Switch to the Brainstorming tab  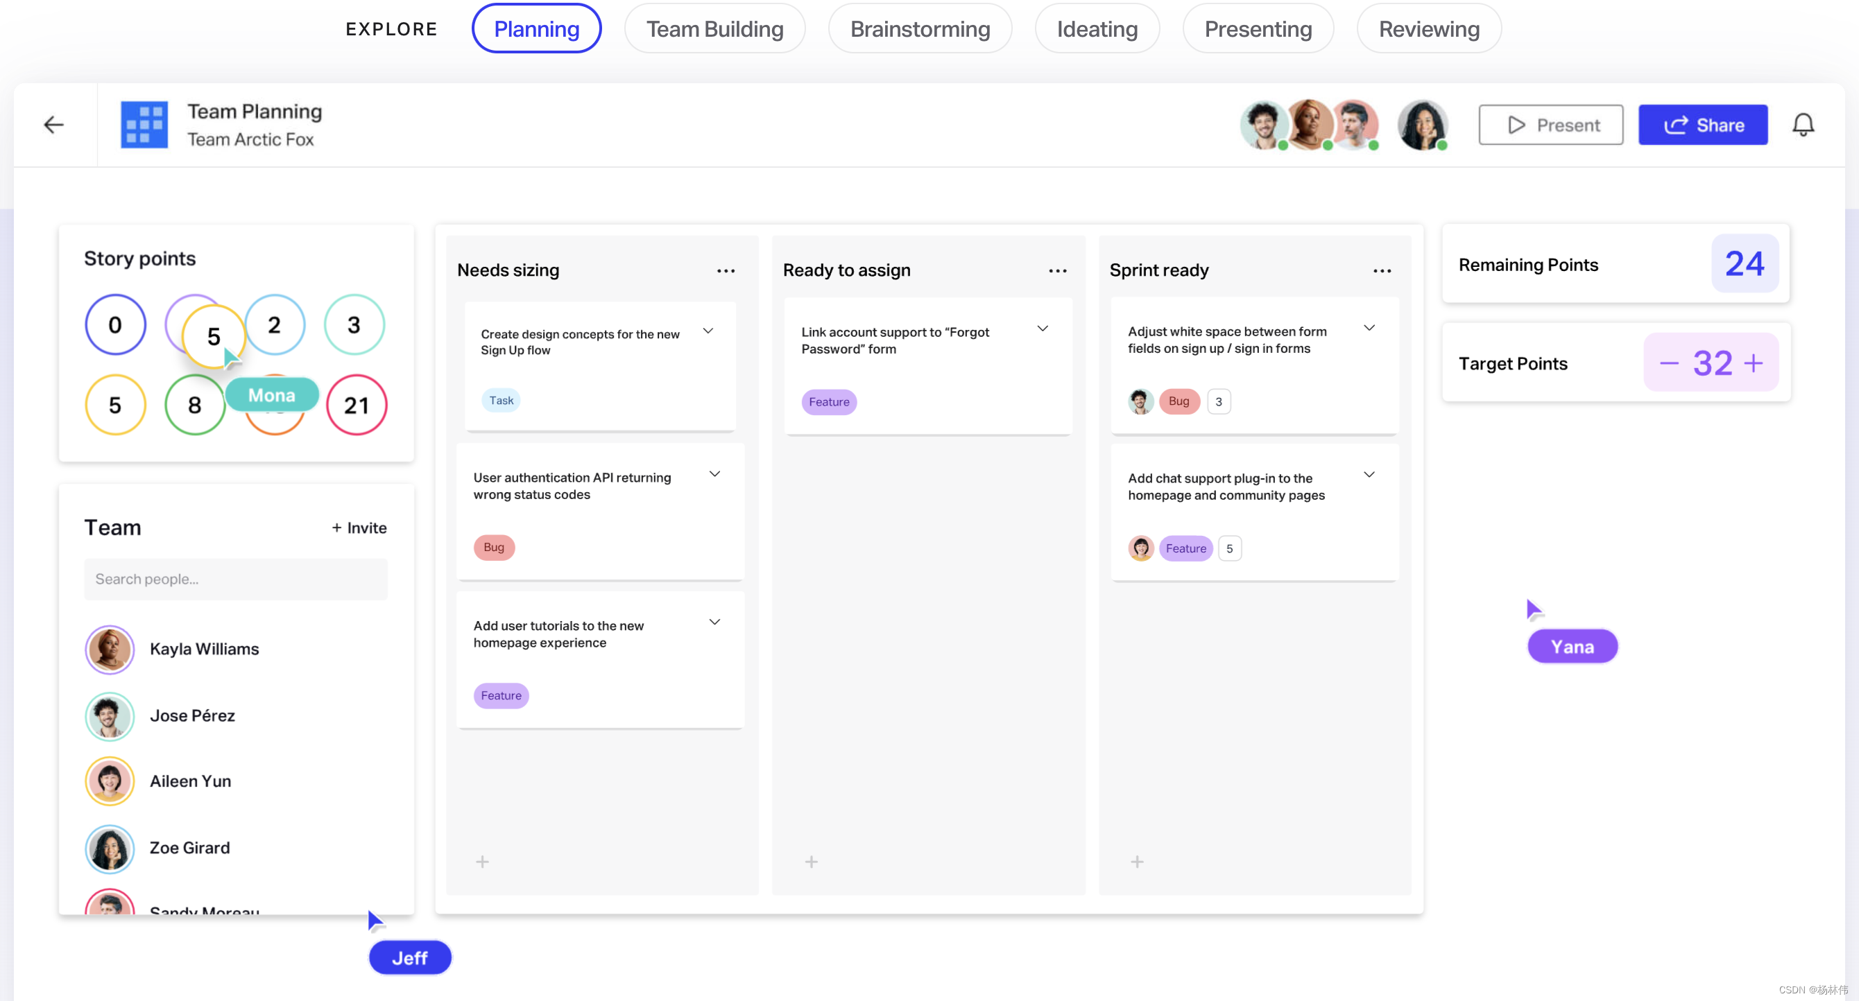tap(919, 29)
